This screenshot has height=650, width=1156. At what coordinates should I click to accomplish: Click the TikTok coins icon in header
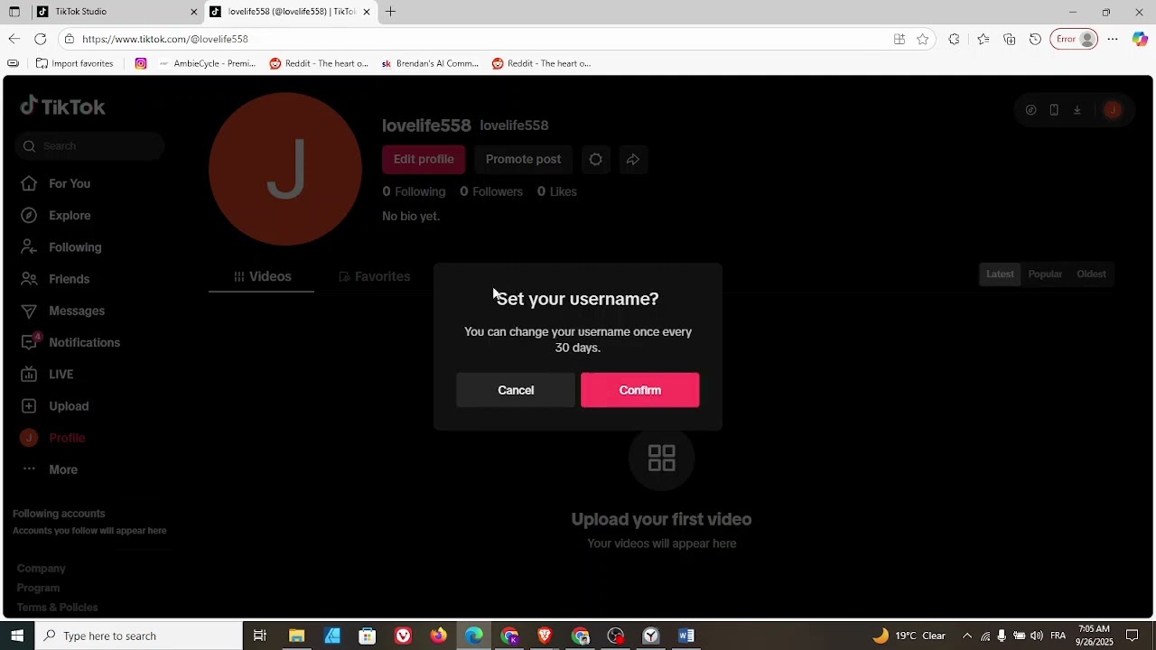coord(1030,110)
